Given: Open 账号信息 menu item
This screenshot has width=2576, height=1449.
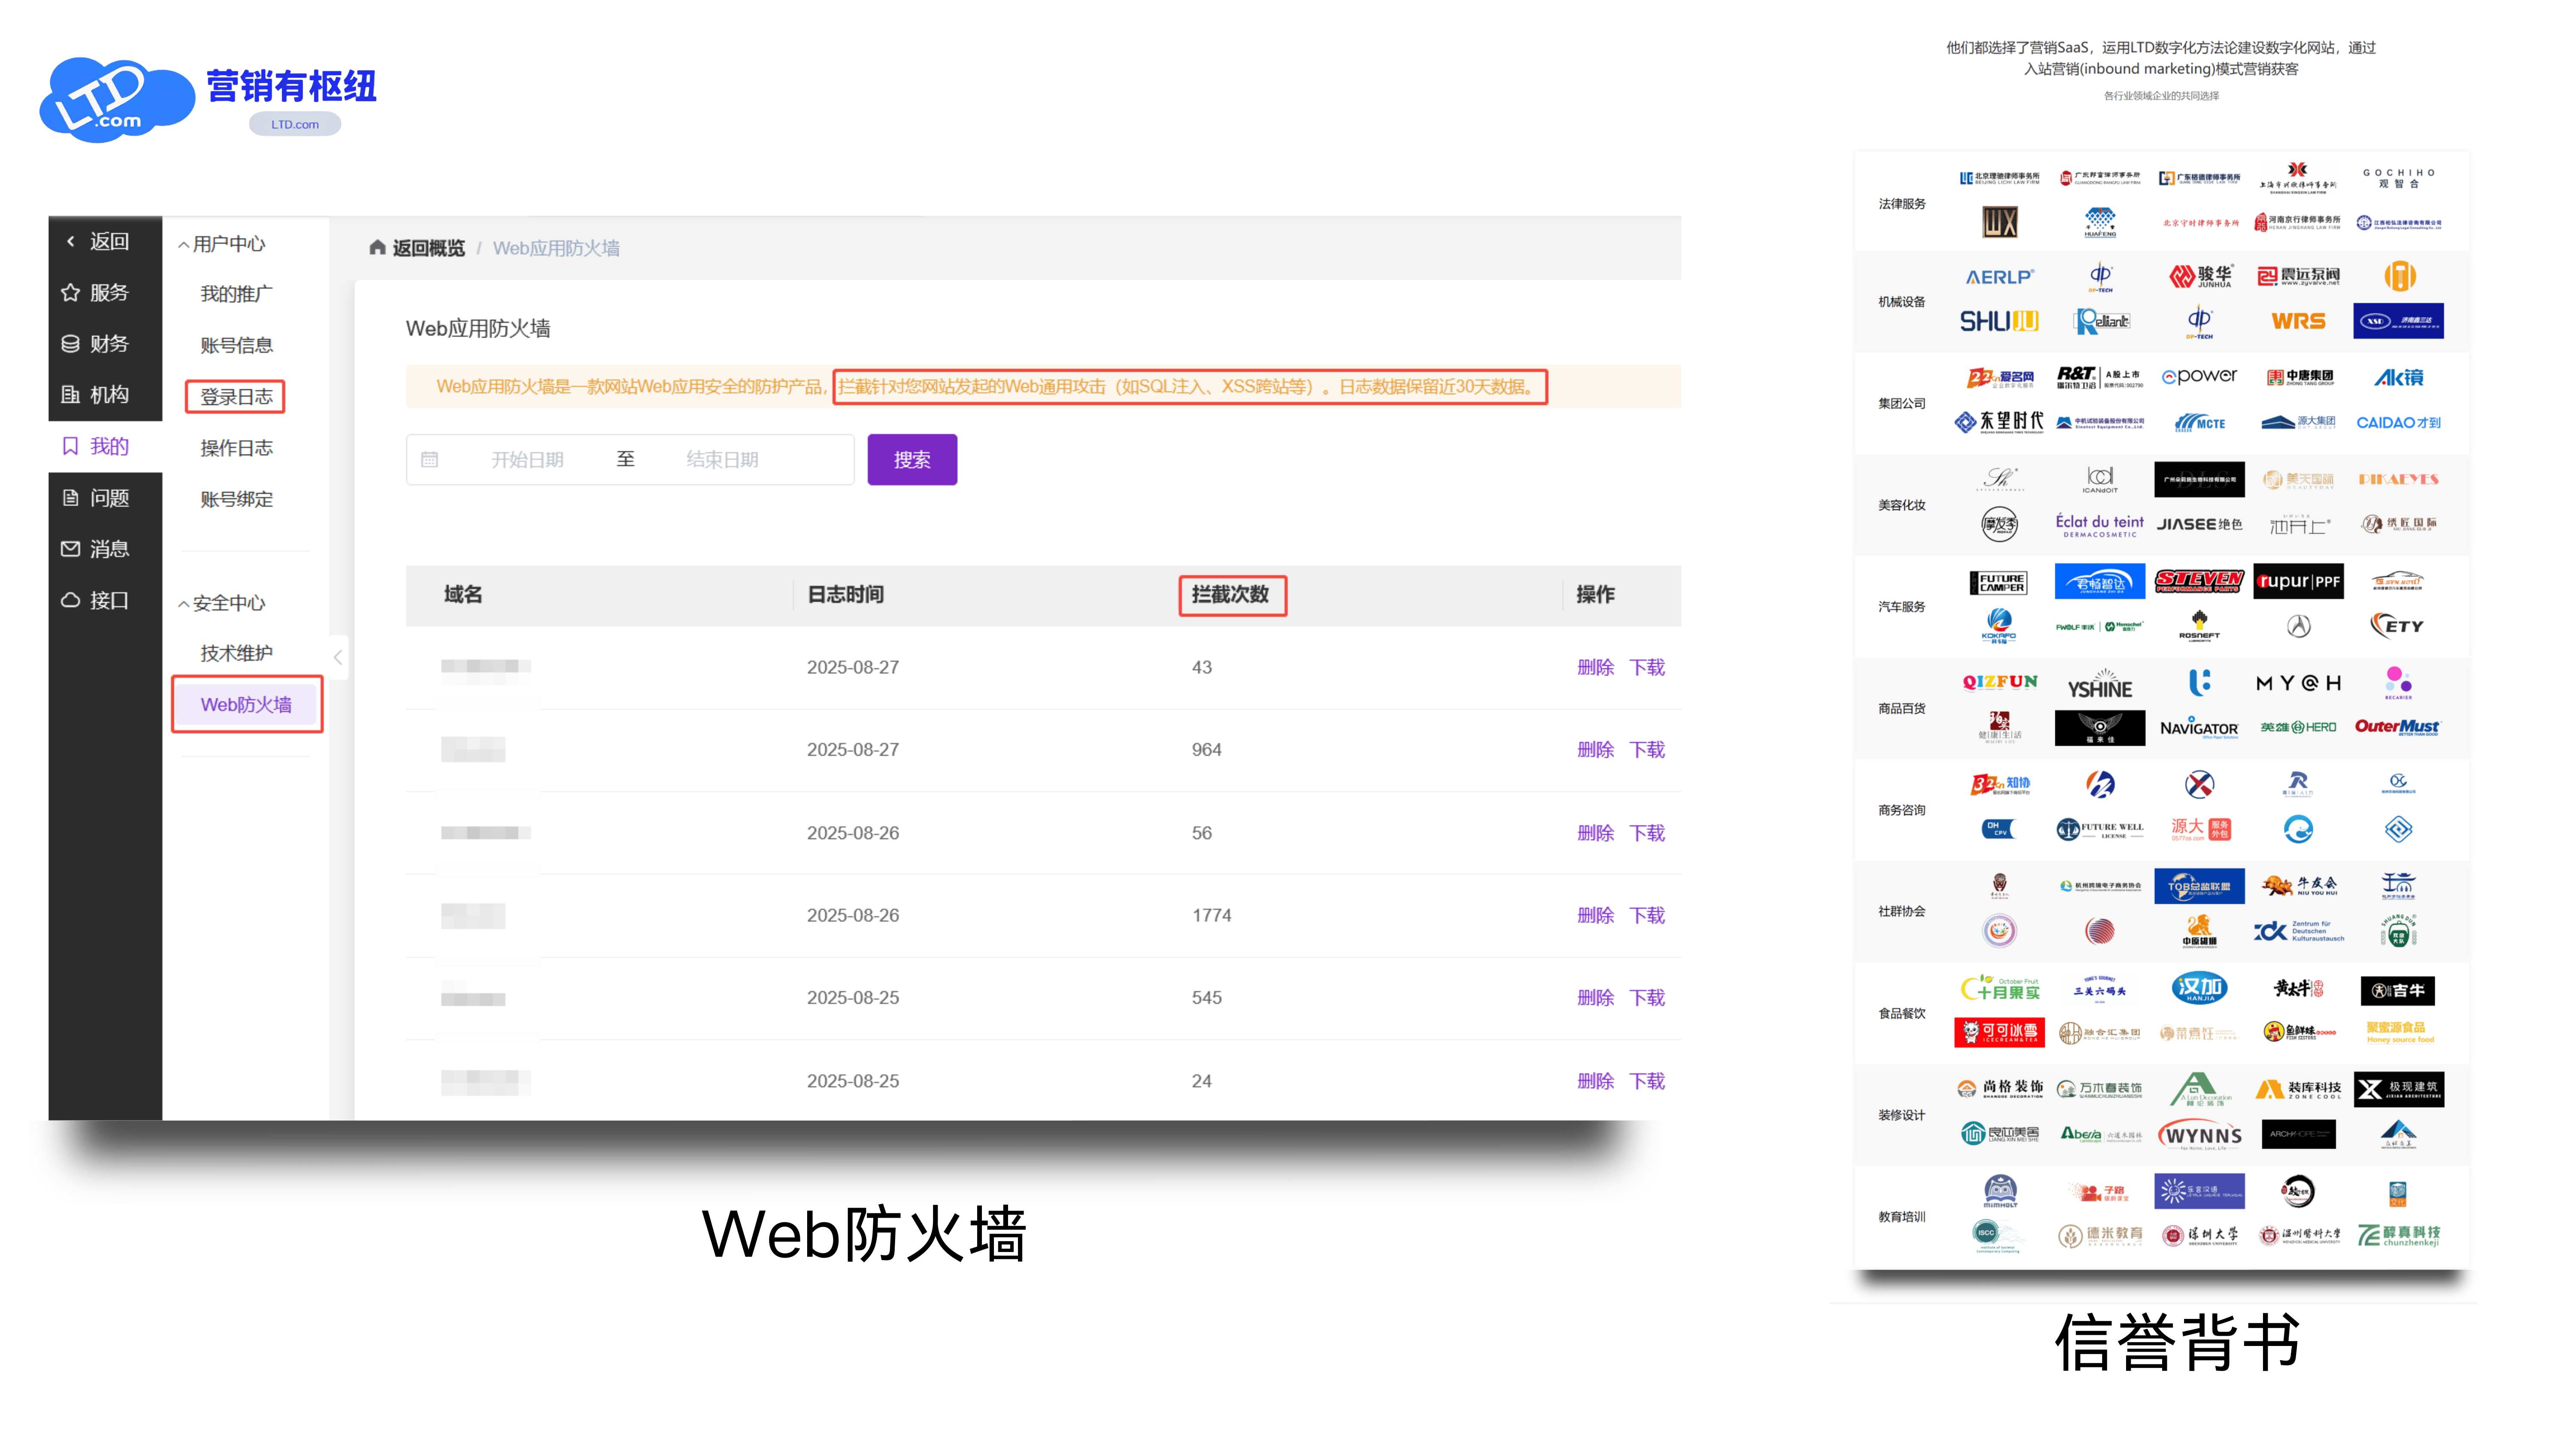Looking at the screenshot, I should 236,345.
